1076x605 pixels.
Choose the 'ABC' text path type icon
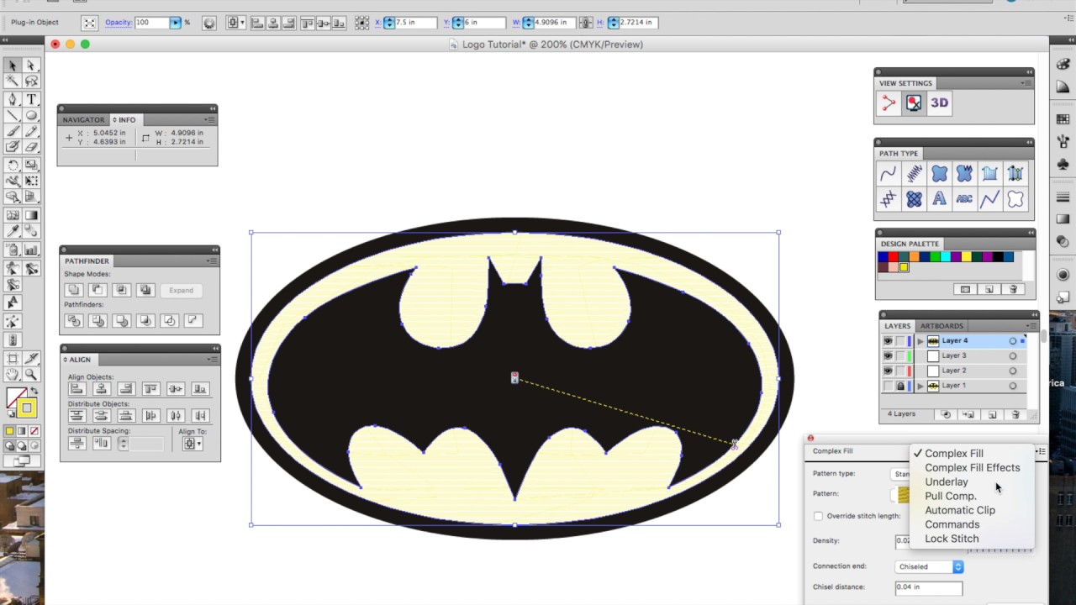964,199
